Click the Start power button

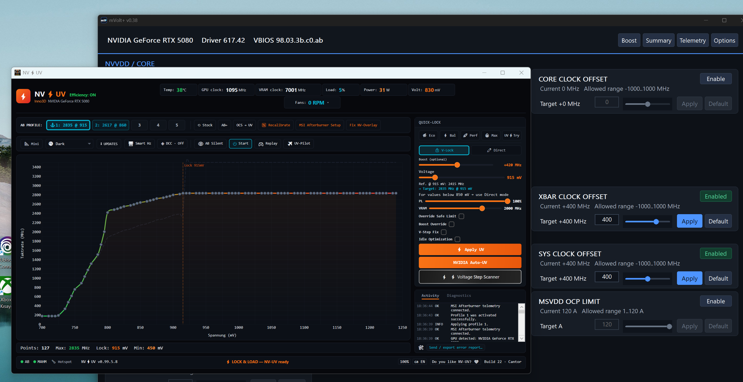pos(240,143)
